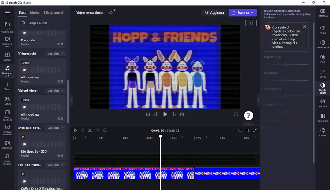Screen dimensions: 330x190
Task: Click the scissors split tool
Action: coord(90,131)
